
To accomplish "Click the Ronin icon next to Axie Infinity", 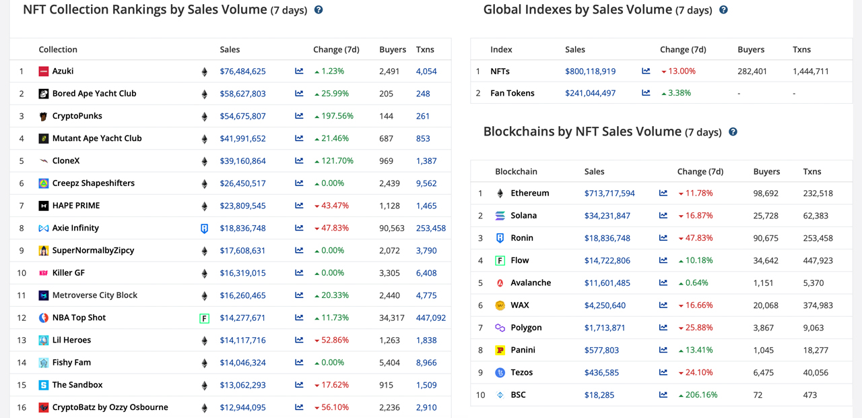I will (x=204, y=228).
